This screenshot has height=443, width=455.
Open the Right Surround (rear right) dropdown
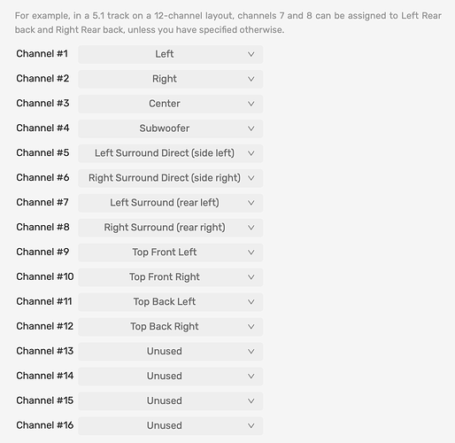click(x=170, y=228)
